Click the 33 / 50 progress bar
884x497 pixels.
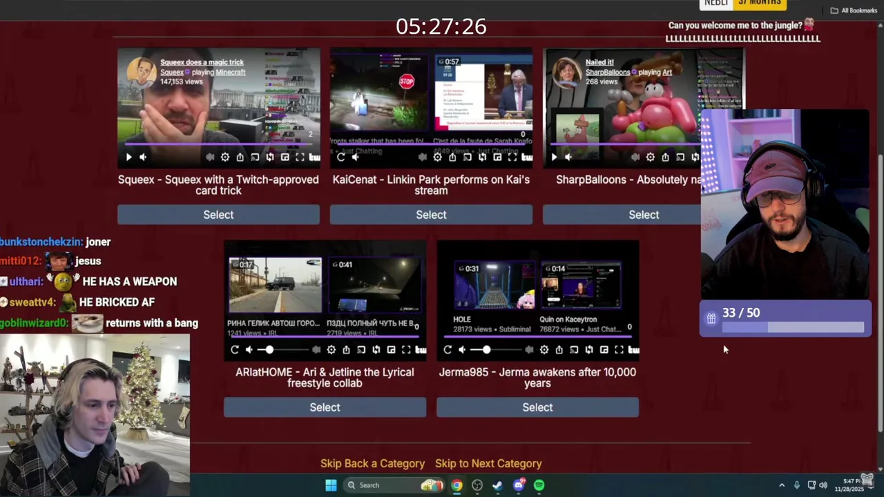(792, 327)
